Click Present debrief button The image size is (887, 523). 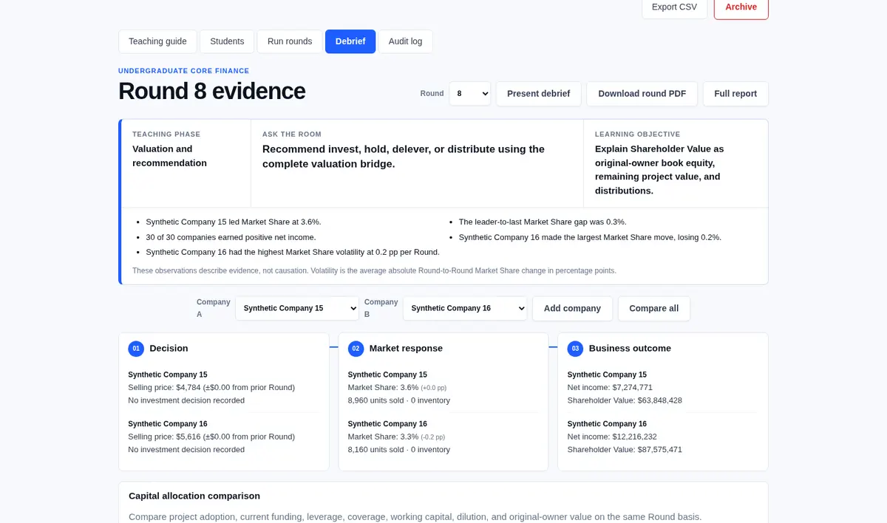539,94
